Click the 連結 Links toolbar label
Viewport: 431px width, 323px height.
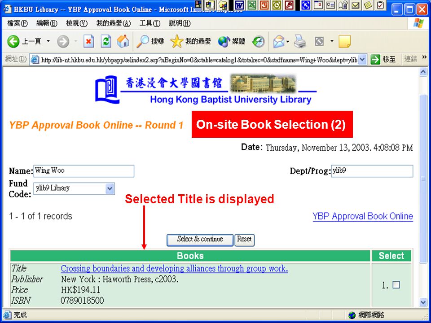coord(410,59)
